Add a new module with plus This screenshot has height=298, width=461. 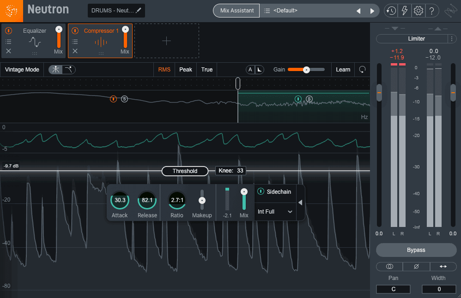point(166,41)
